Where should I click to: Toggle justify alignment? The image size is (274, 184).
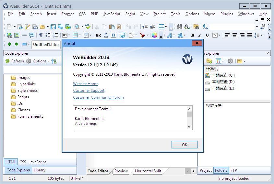(x=250, y=35)
